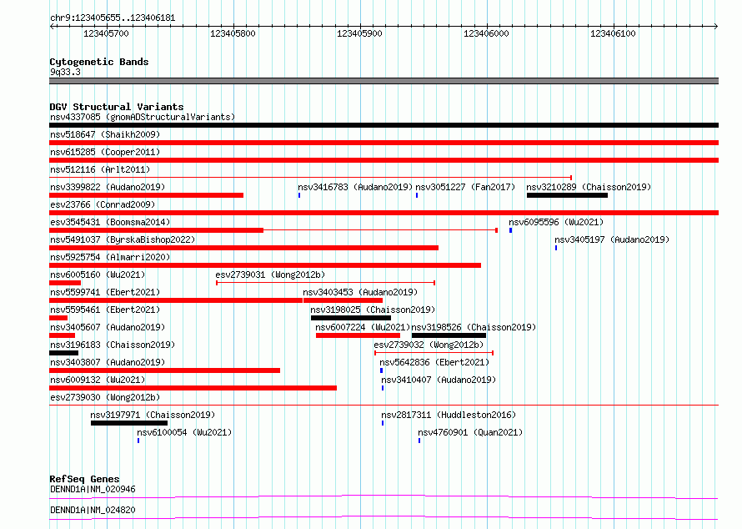Click ruler position 123405700
This screenshot has height=529, width=742.
(x=106, y=33)
